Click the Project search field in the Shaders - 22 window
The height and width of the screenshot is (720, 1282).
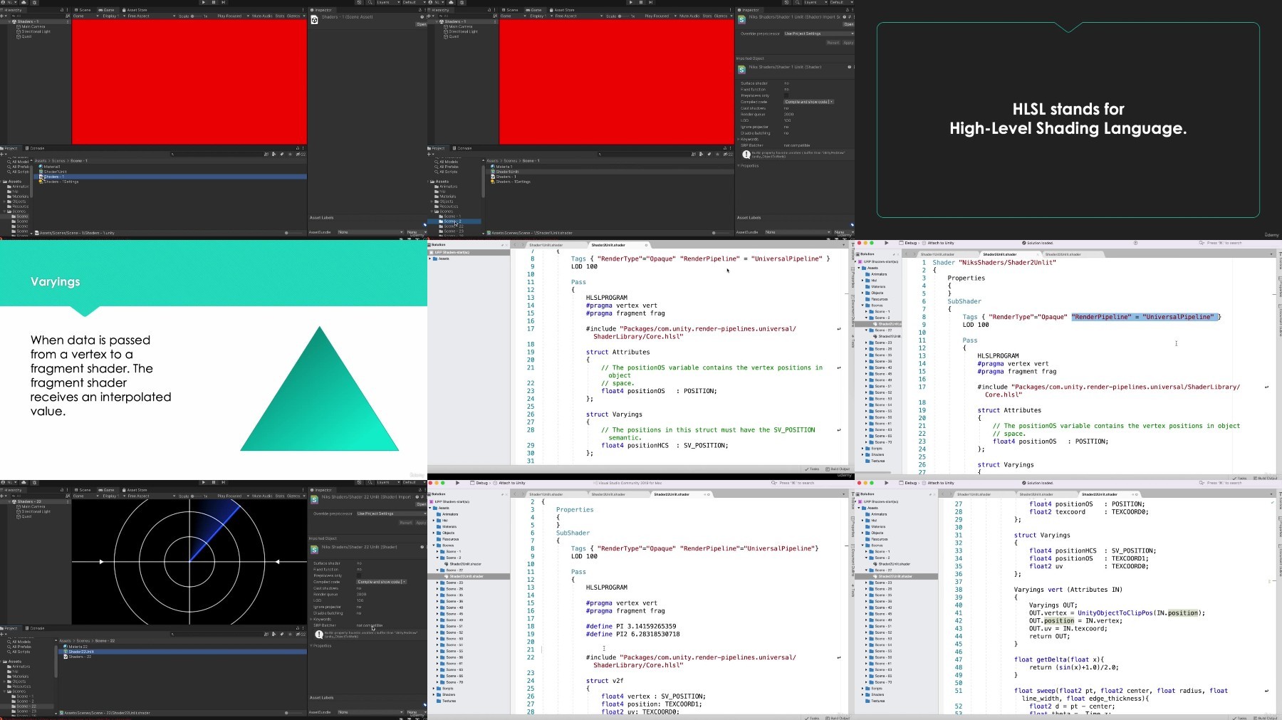click(x=216, y=634)
